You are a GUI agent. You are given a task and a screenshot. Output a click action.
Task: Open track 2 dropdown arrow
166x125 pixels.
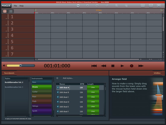pos(6,25)
